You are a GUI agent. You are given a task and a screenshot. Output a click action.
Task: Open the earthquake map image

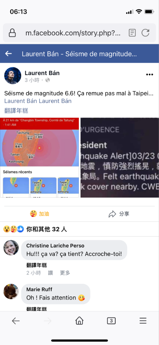click(x=40, y=158)
